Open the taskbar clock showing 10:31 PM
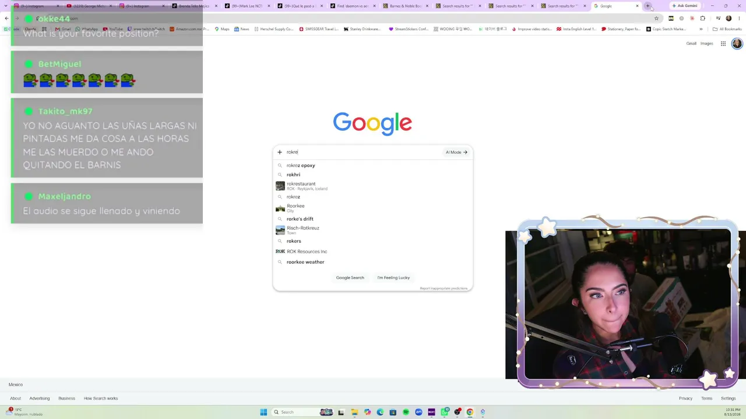Viewport: 746px width, 419px height. [x=733, y=412]
